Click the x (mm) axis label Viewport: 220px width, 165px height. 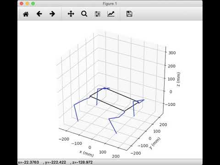click(x=87, y=154)
